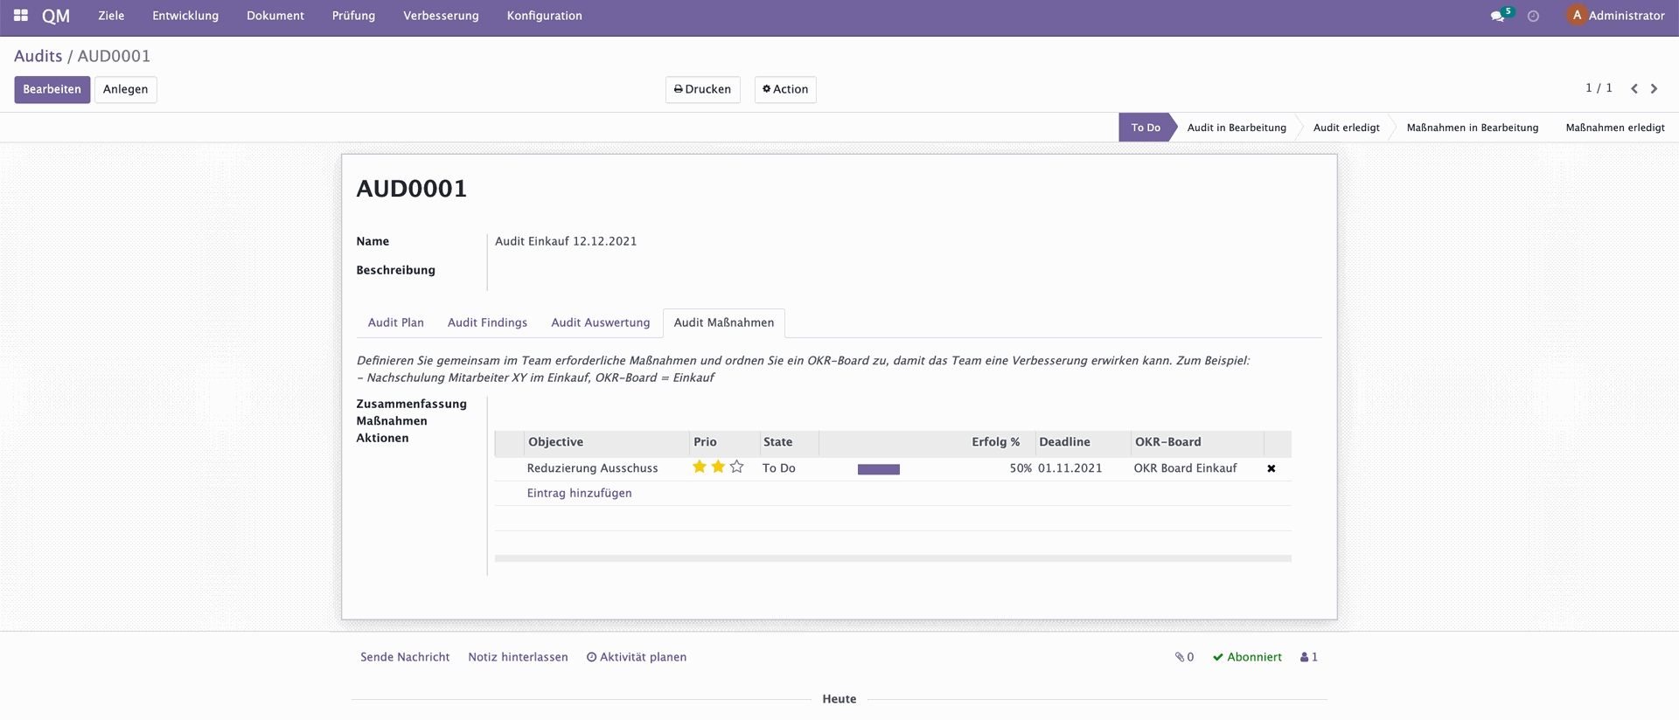1679x720 pixels.
Task: Open the Verbesserung menu
Action: [x=441, y=16]
